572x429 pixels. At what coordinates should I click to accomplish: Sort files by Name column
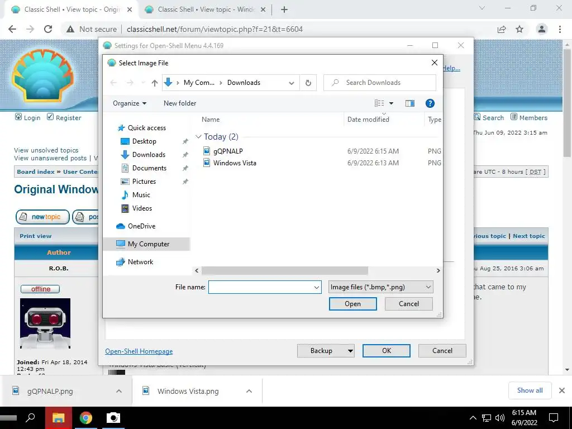[211, 120]
